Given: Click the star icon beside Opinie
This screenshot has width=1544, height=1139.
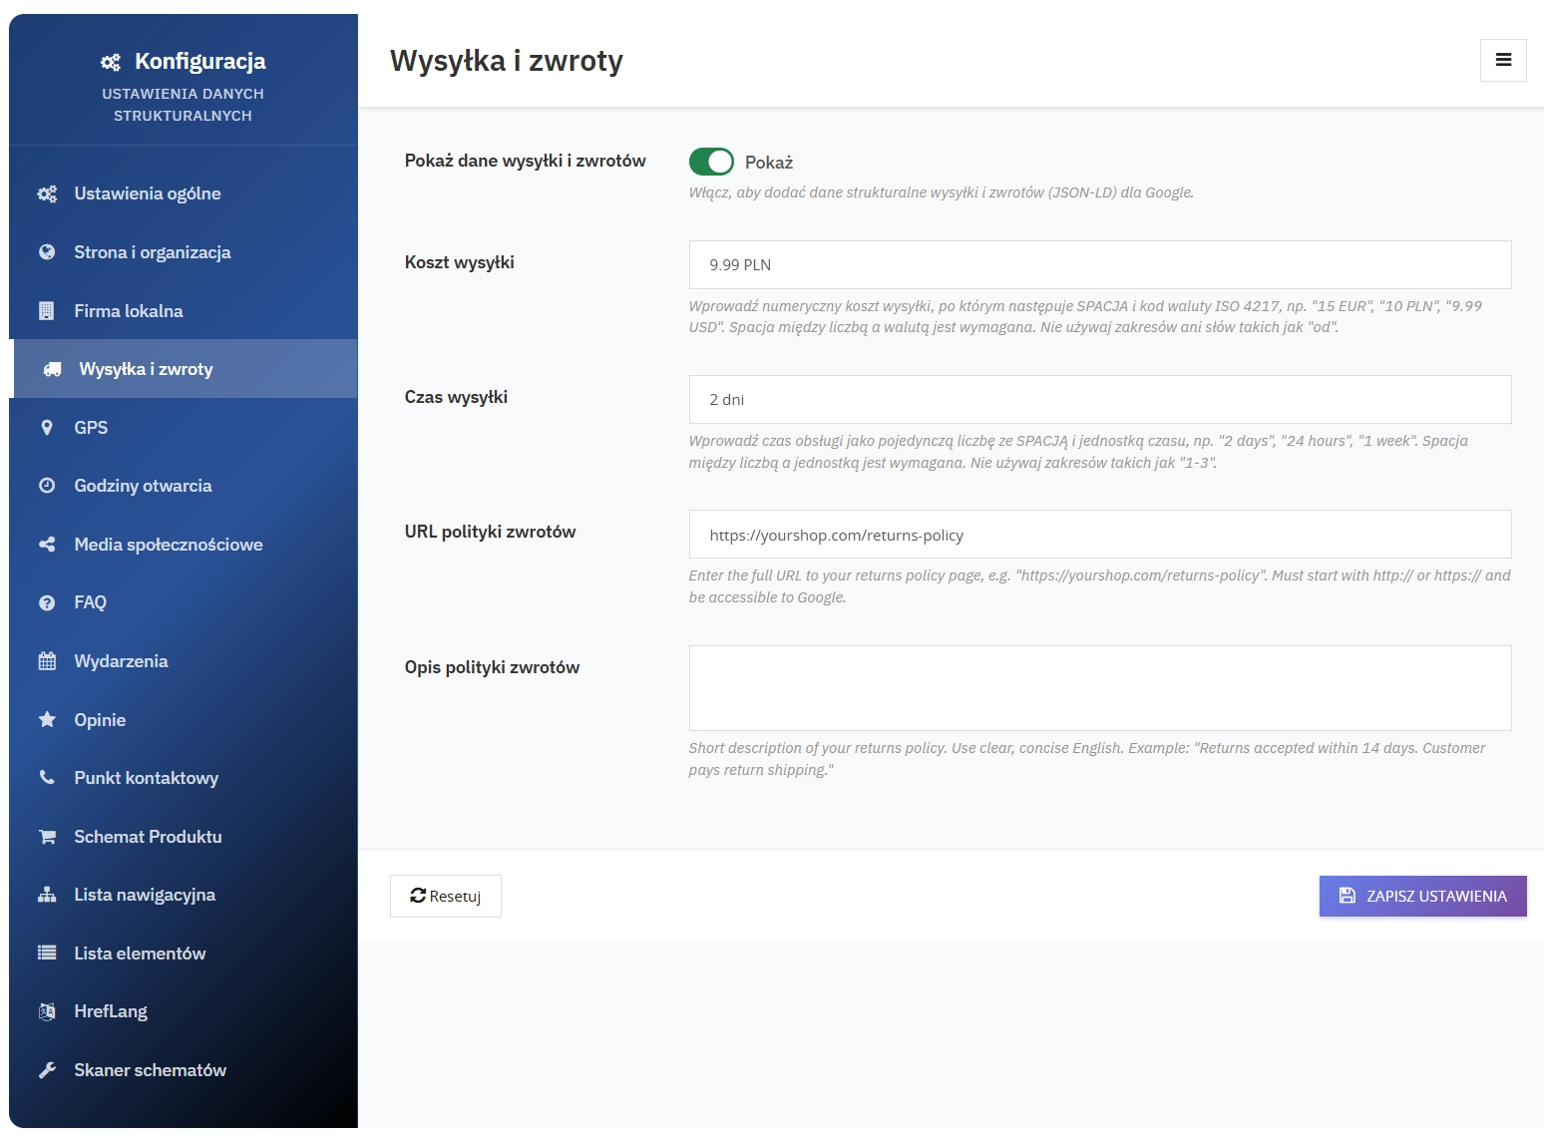Looking at the screenshot, I should pos(47,720).
